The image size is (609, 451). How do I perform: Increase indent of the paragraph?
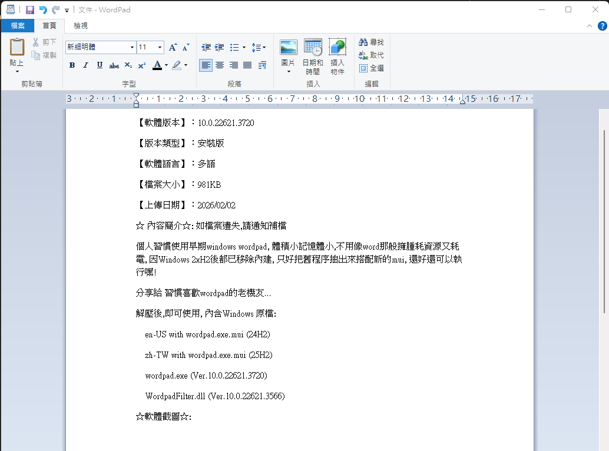click(x=220, y=47)
